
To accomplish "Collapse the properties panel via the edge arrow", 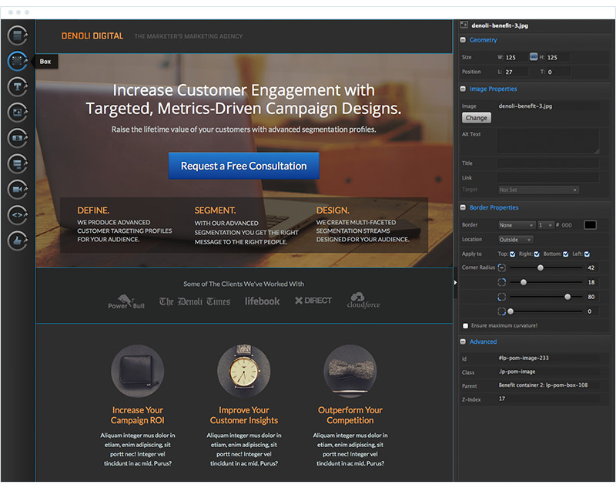I will (456, 283).
